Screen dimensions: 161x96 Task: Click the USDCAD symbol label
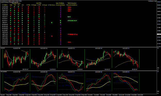tap(5, 15)
